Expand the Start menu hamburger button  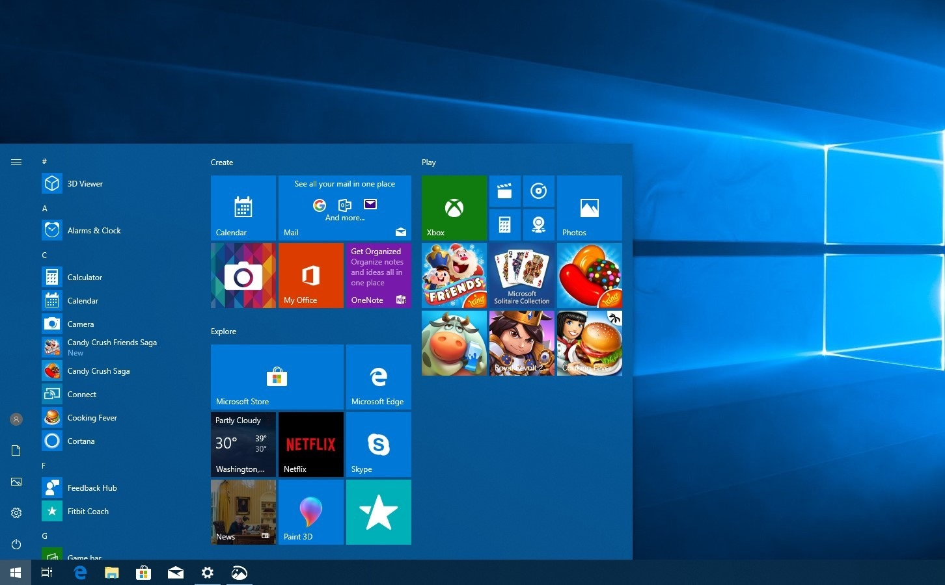pyautogui.click(x=16, y=162)
